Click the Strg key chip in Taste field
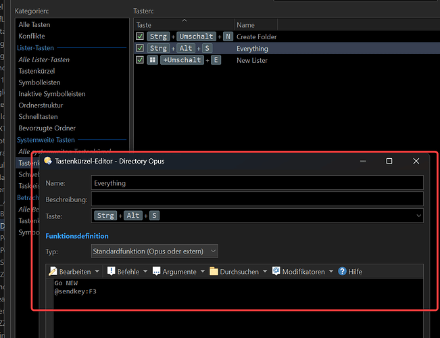The height and width of the screenshot is (338, 440). [105, 216]
